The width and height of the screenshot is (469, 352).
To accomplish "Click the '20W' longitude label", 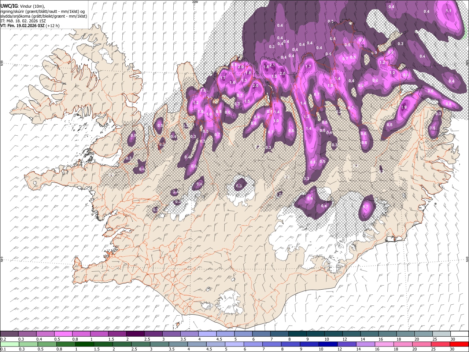I will [195, 2].
